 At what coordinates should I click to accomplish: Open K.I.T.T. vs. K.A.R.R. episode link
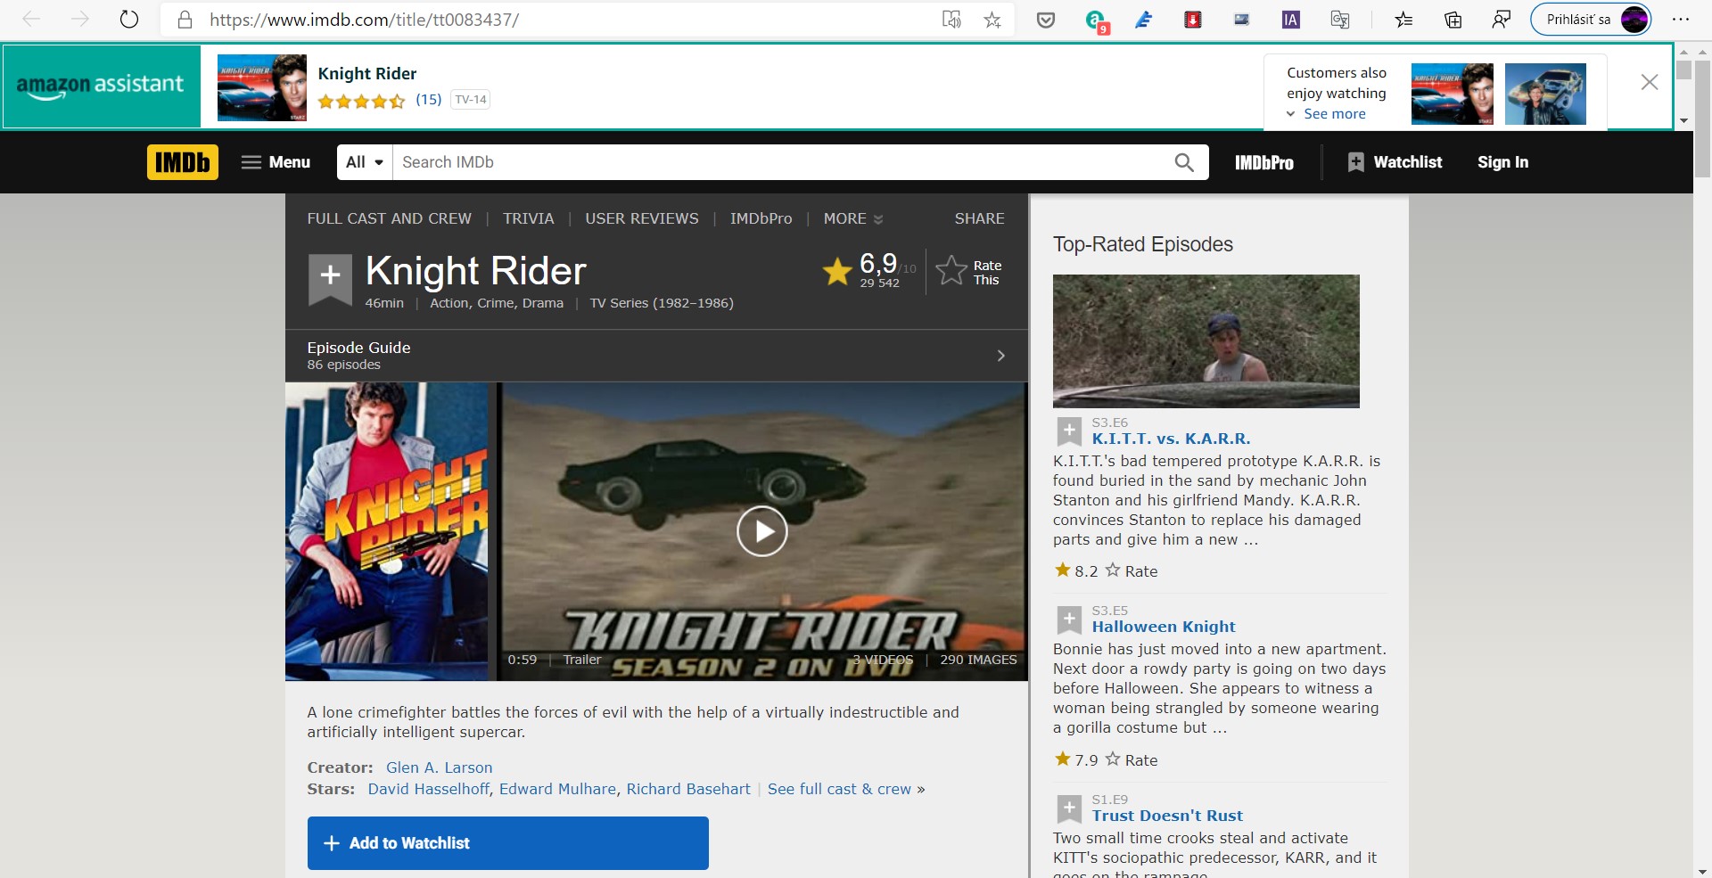coord(1171,439)
